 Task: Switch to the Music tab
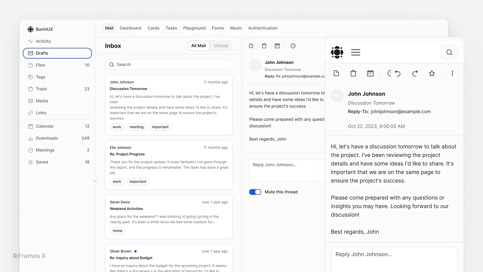[236, 28]
